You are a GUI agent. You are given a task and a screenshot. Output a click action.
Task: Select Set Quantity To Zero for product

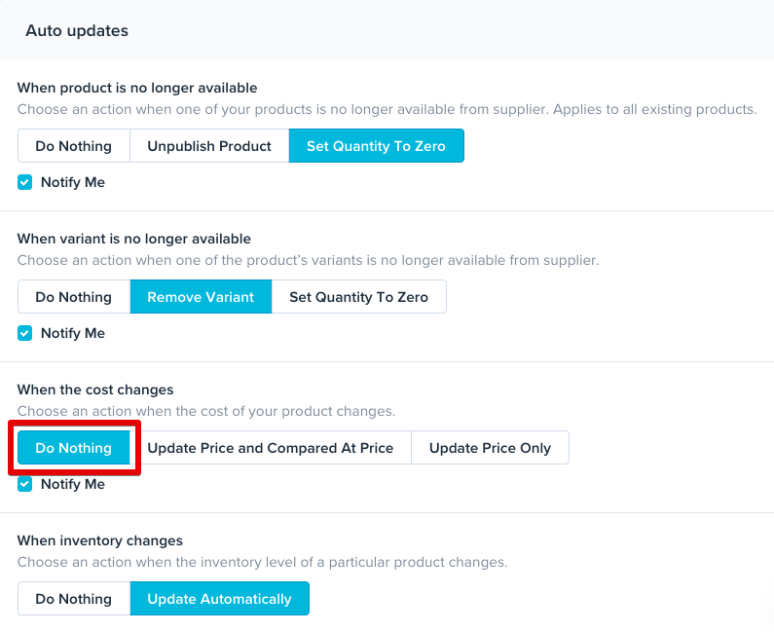(x=376, y=146)
